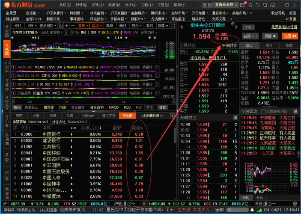Click the intraday mini chart thumbnail
301x214 pixels.
(x=269, y=178)
